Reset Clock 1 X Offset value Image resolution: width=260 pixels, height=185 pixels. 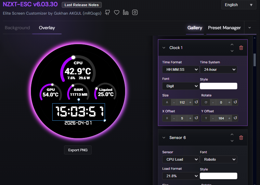196,118
